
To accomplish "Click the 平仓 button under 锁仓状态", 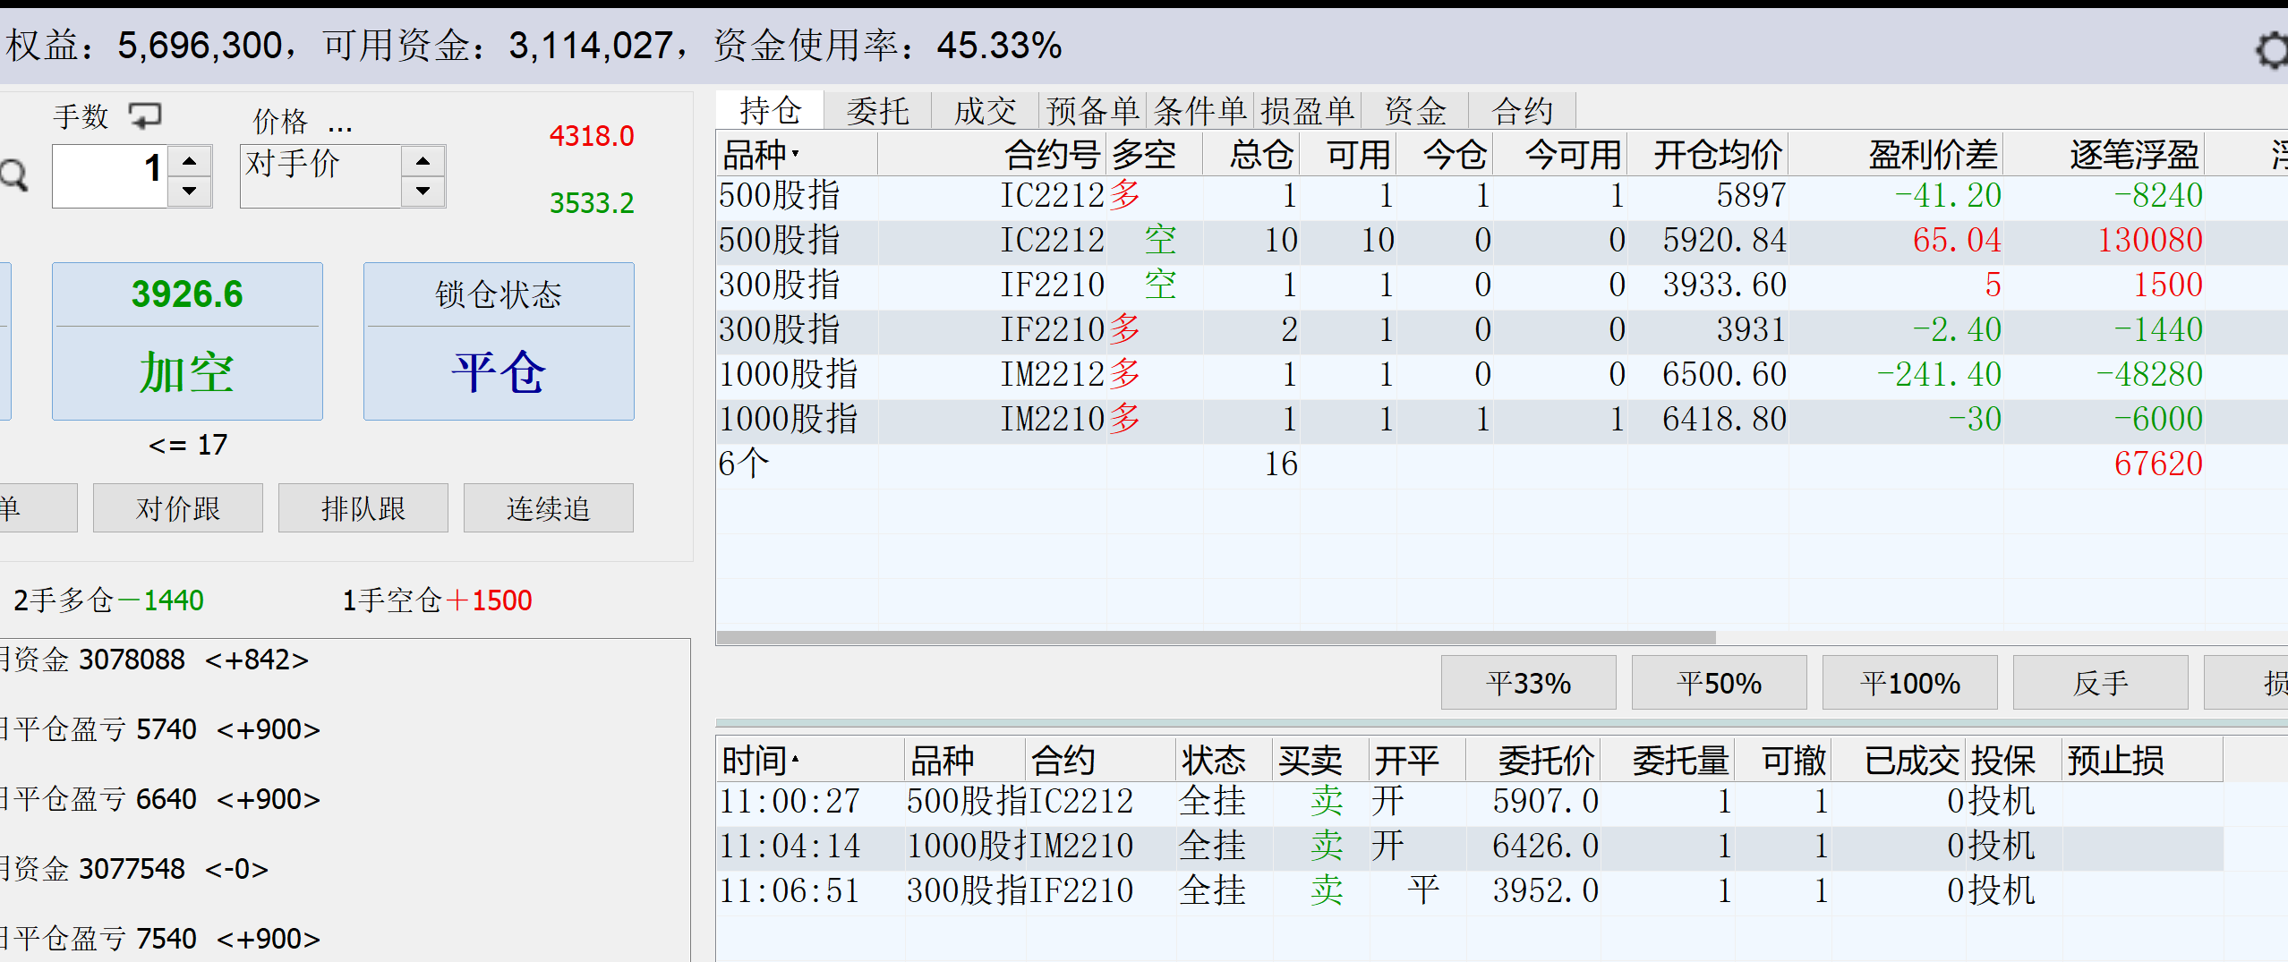I will pos(499,341).
